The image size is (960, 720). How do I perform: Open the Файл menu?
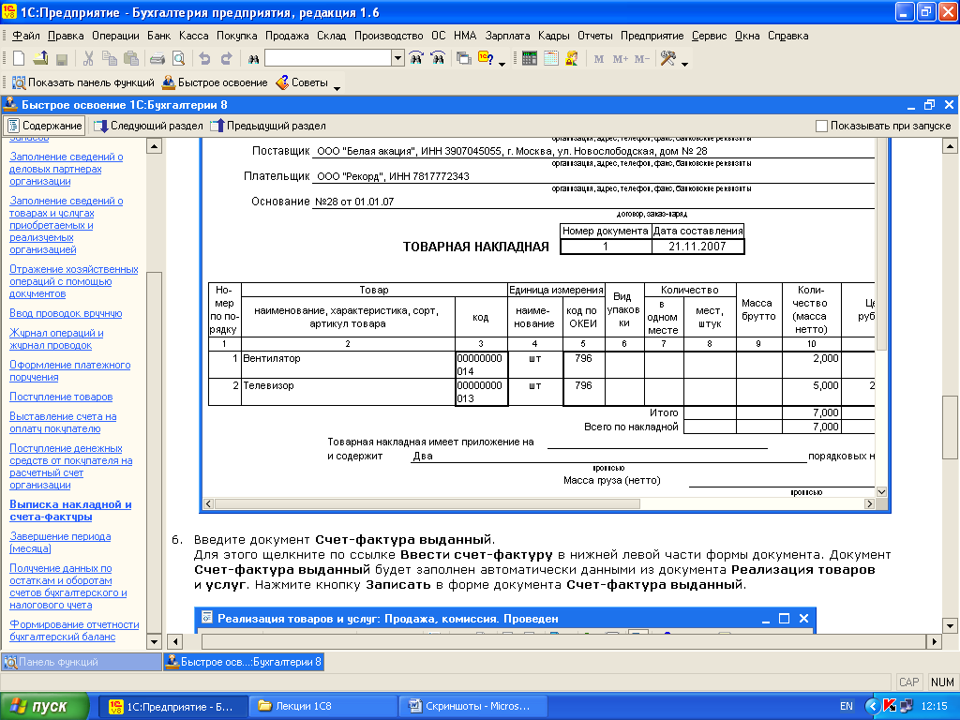[x=25, y=36]
